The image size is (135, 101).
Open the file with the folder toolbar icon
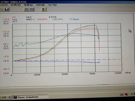tap(1, 9)
